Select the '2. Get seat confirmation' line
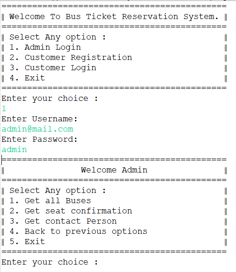This screenshot has height=272, width=236. click(71, 211)
